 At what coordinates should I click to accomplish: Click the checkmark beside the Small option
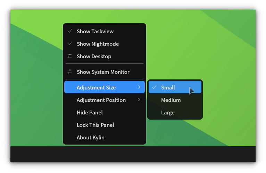[x=154, y=87]
